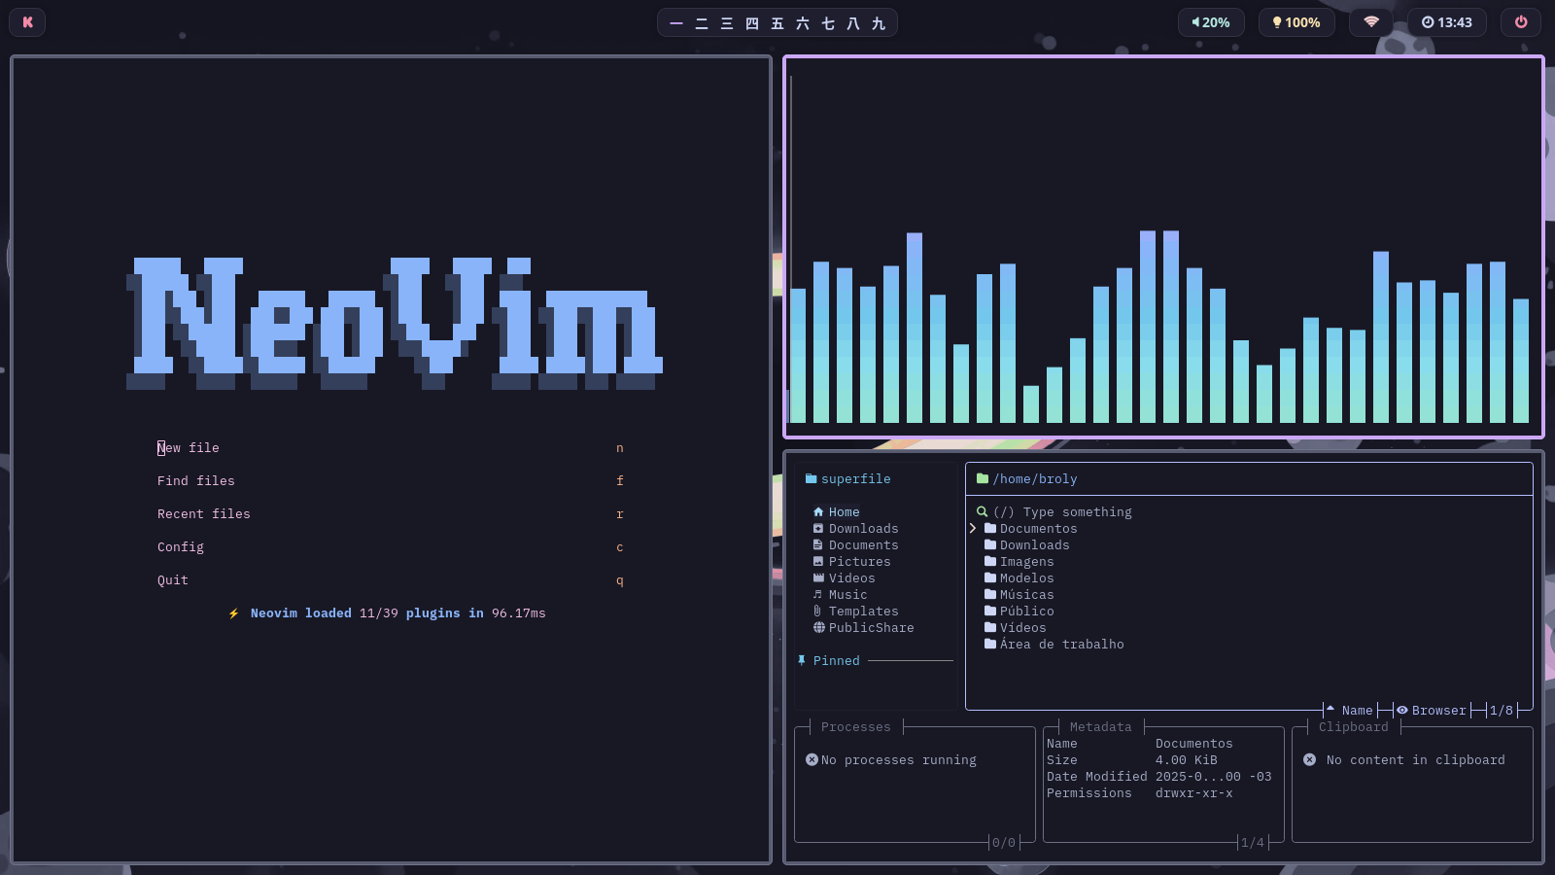Switch to workspace 五 in top bar
This screenshot has height=875, width=1555.
[777, 23]
